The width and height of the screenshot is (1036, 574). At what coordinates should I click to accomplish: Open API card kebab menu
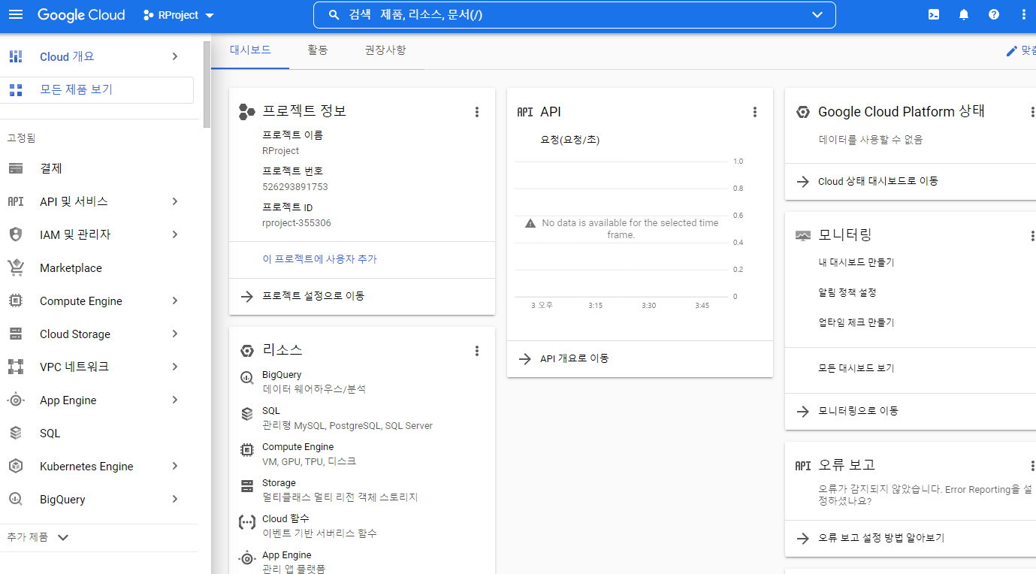[x=755, y=112]
